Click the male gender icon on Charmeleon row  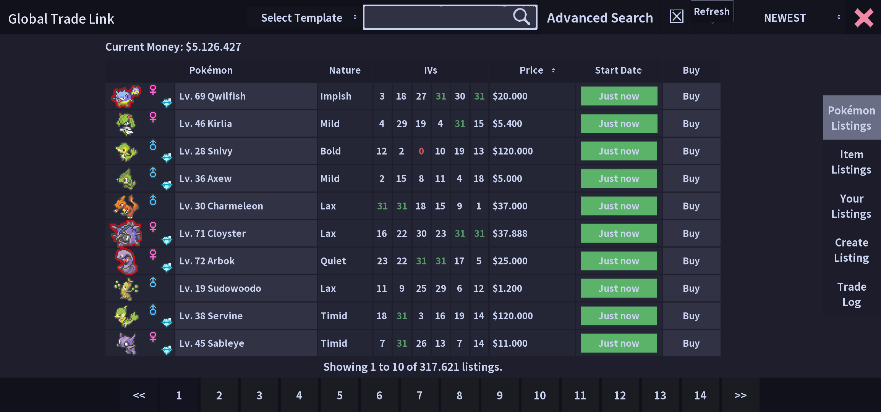click(x=153, y=200)
